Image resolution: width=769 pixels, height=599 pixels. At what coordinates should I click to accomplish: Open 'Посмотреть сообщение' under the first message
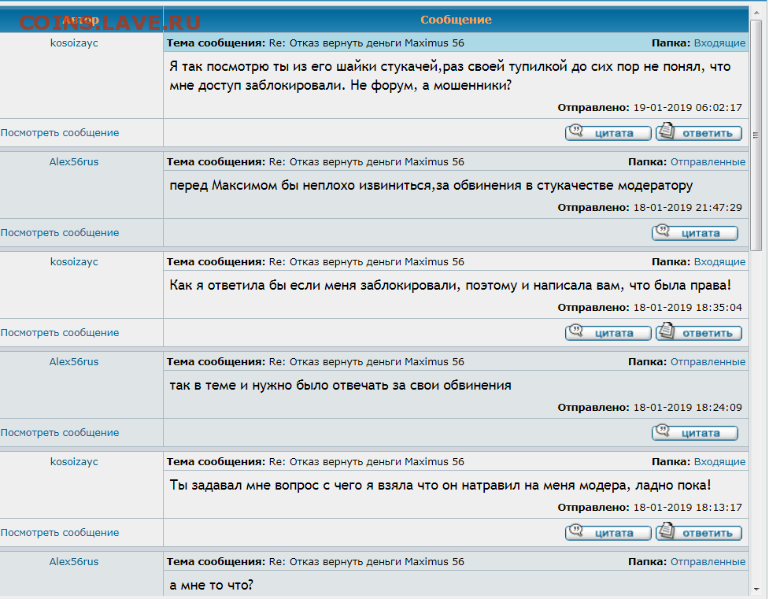60,133
